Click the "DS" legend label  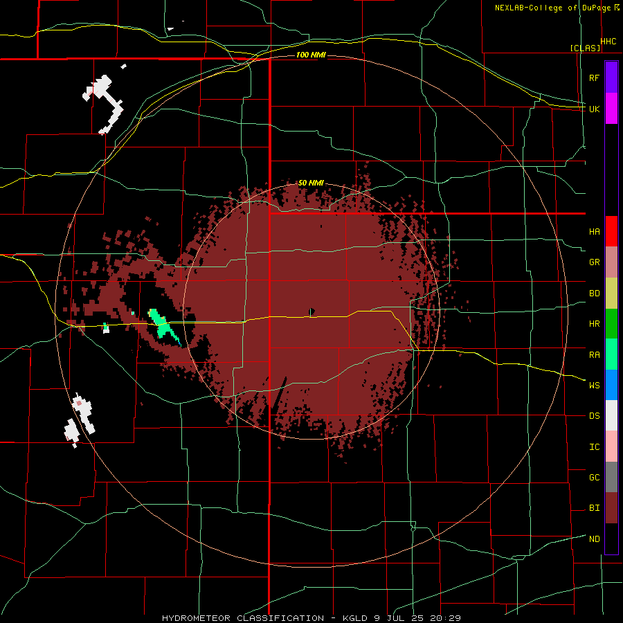(595, 416)
